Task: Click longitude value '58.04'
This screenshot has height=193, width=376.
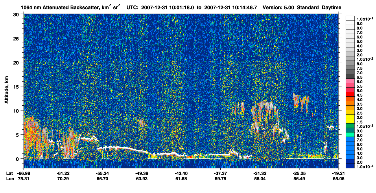Action: click(x=260, y=179)
